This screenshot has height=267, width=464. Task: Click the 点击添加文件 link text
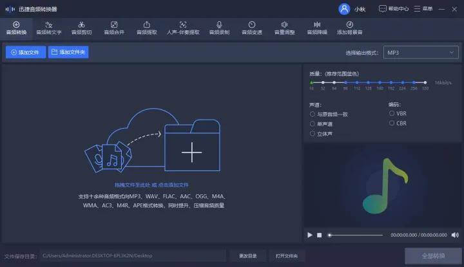coord(173,185)
